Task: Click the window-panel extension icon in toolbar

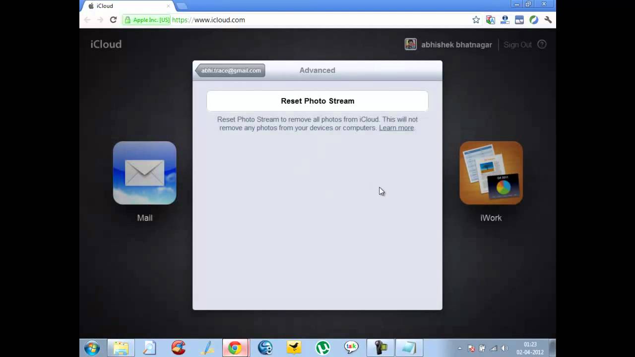Action: tap(519, 20)
